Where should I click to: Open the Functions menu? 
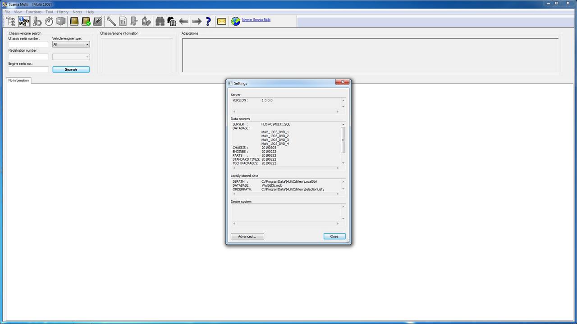[x=33, y=12]
